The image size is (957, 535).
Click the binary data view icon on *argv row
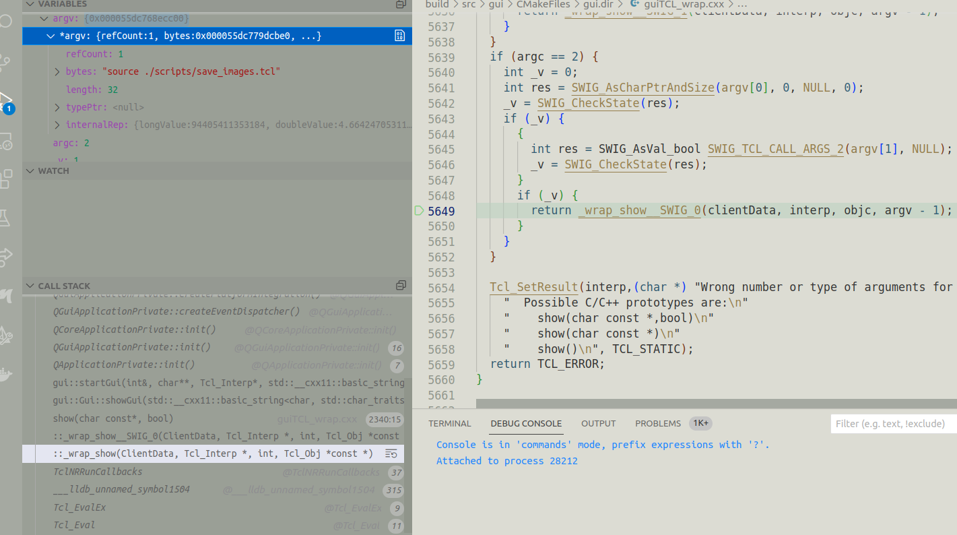click(399, 35)
